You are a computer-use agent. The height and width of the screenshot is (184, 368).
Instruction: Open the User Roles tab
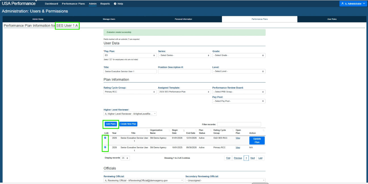[x=332, y=19]
